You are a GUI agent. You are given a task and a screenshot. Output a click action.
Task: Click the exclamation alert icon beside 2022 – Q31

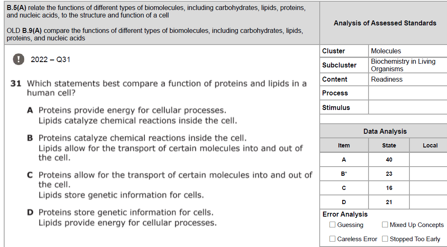(x=18, y=59)
